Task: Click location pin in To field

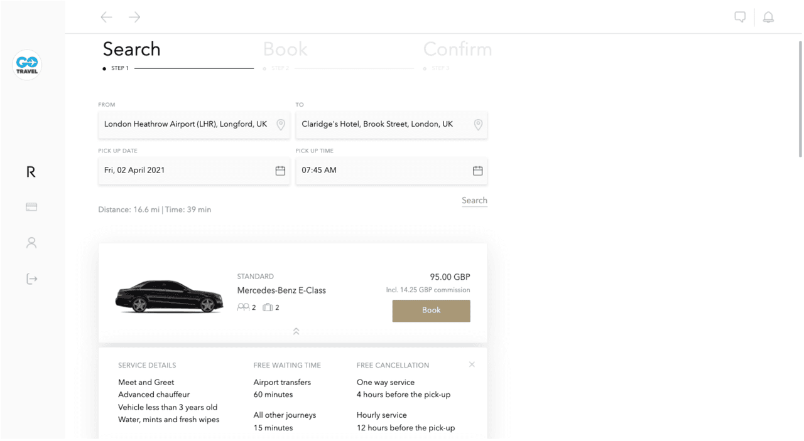Action: pyautogui.click(x=478, y=125)
